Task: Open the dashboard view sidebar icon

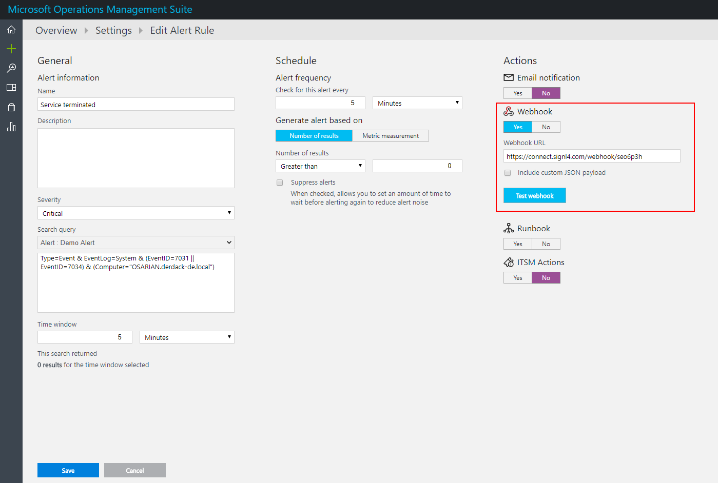Action: pyautogui.click(x=11, y=88)
